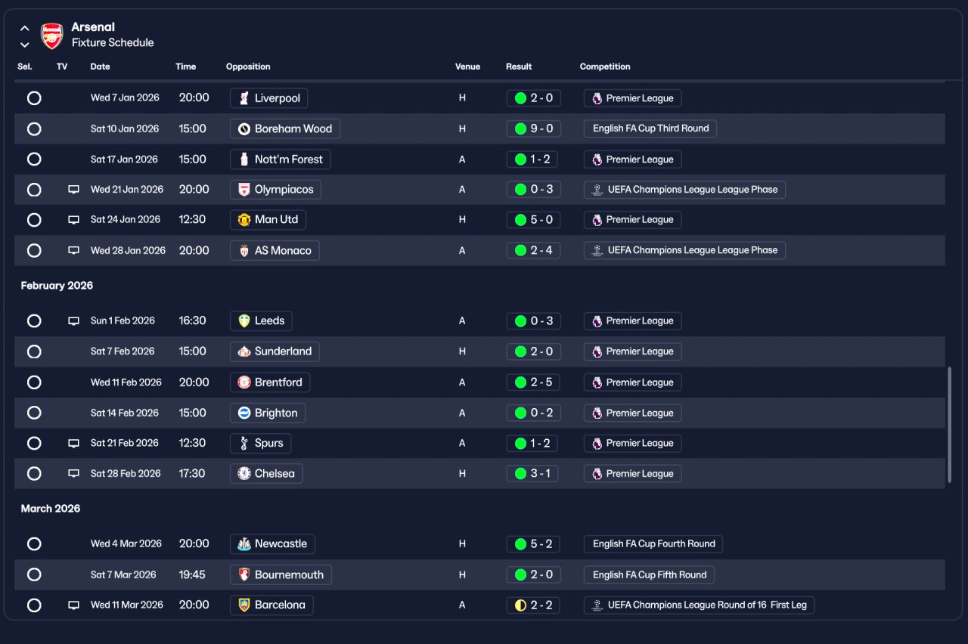Click the Spurs club badge

click(x=244, y=444)
